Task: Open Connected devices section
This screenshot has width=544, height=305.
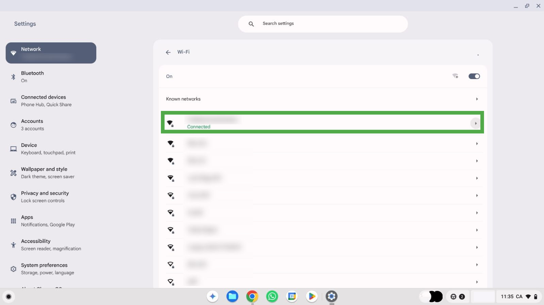Action: click(51, 101)
